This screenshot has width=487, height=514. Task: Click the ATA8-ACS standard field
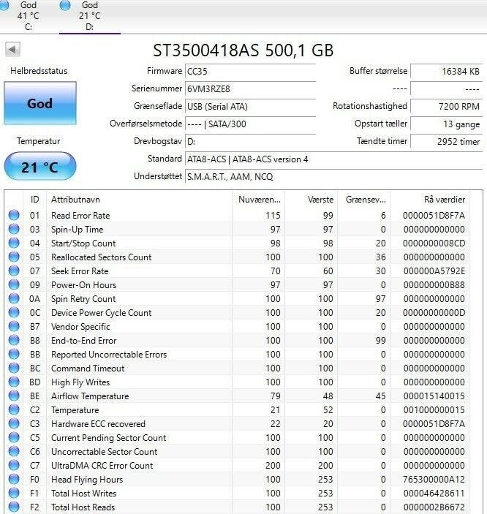(333, 159)
